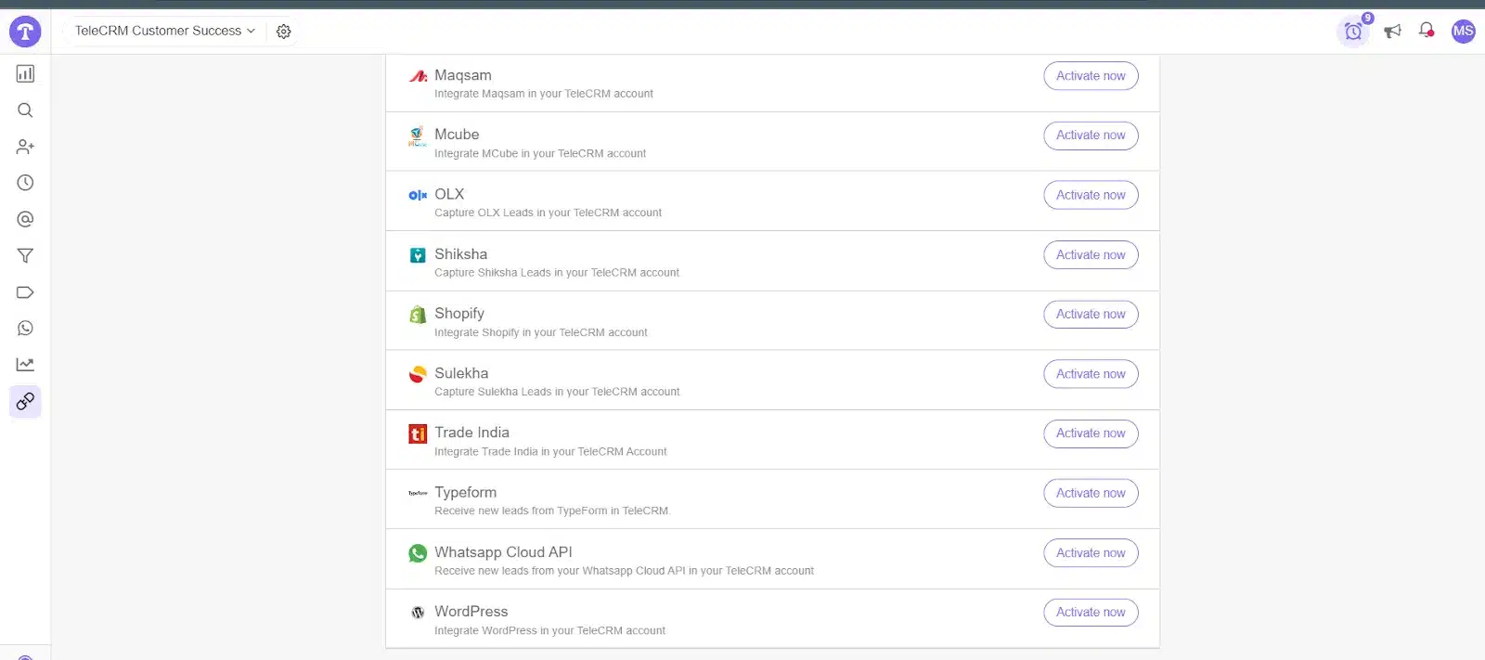
Task: Click Activate now for WordPress
Action: coord(1091,613)
